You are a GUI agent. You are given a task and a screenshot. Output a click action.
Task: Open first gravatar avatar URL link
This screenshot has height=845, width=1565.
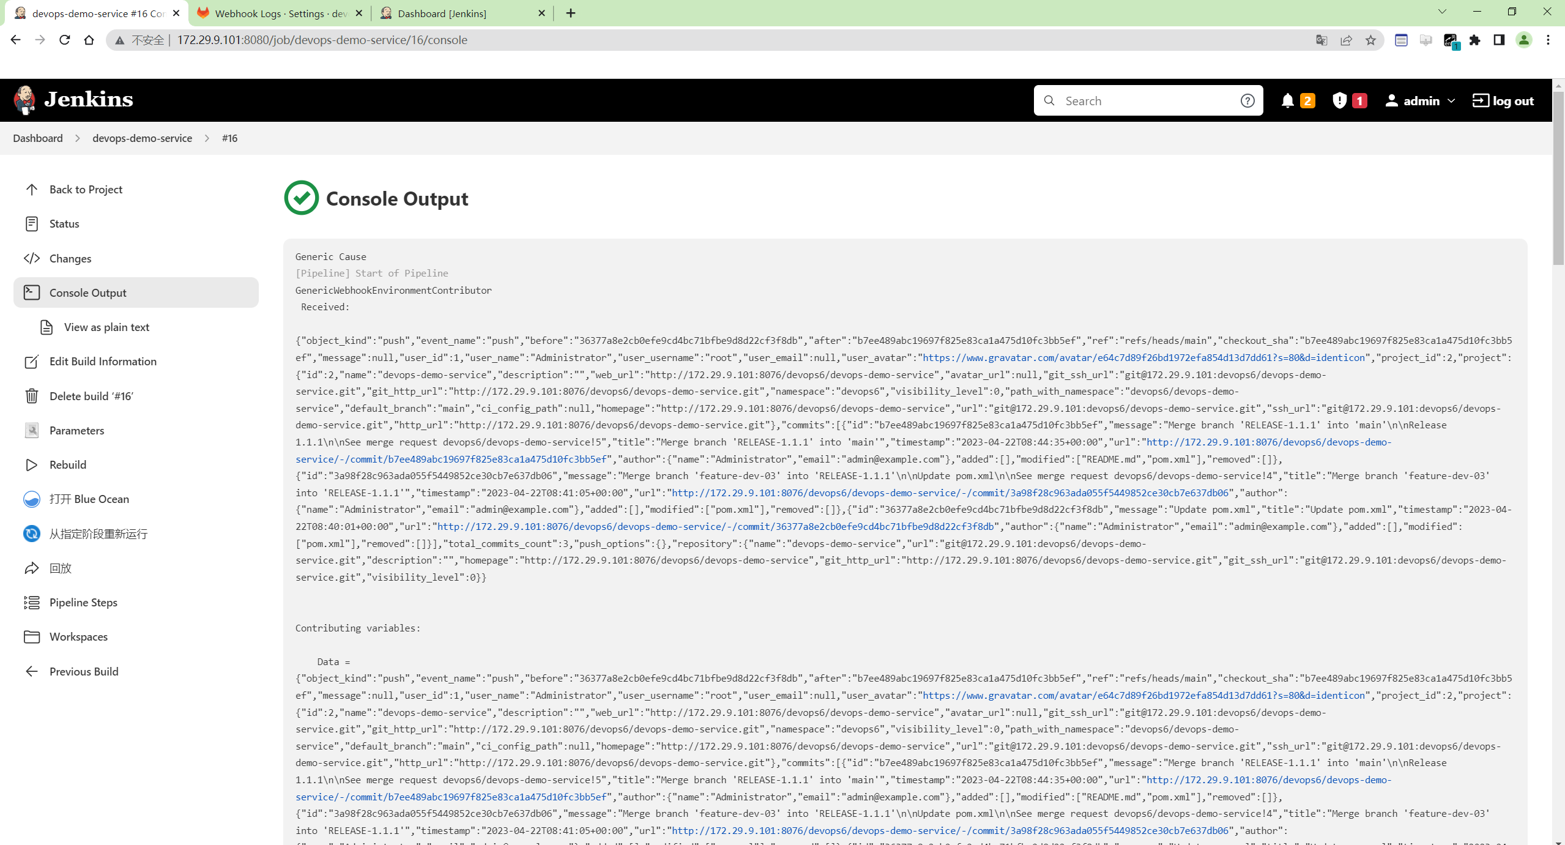tap(1144, 358)
